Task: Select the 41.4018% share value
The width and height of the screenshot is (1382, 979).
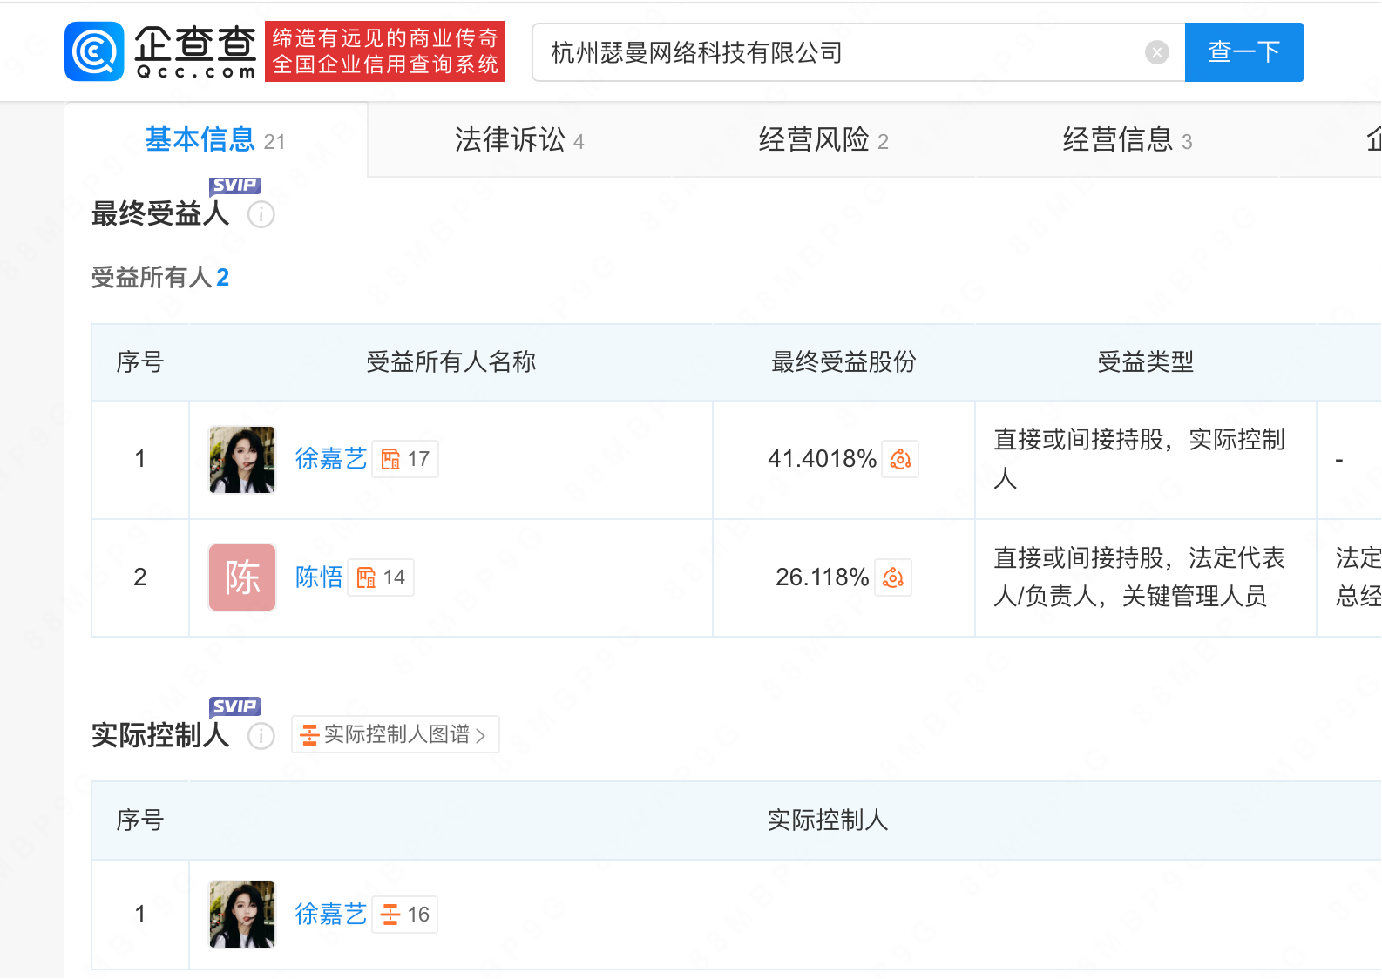Action: pyautogui.click(x=822, y=459)
